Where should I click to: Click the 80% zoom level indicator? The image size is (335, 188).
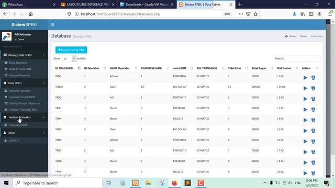click(227, 14)
